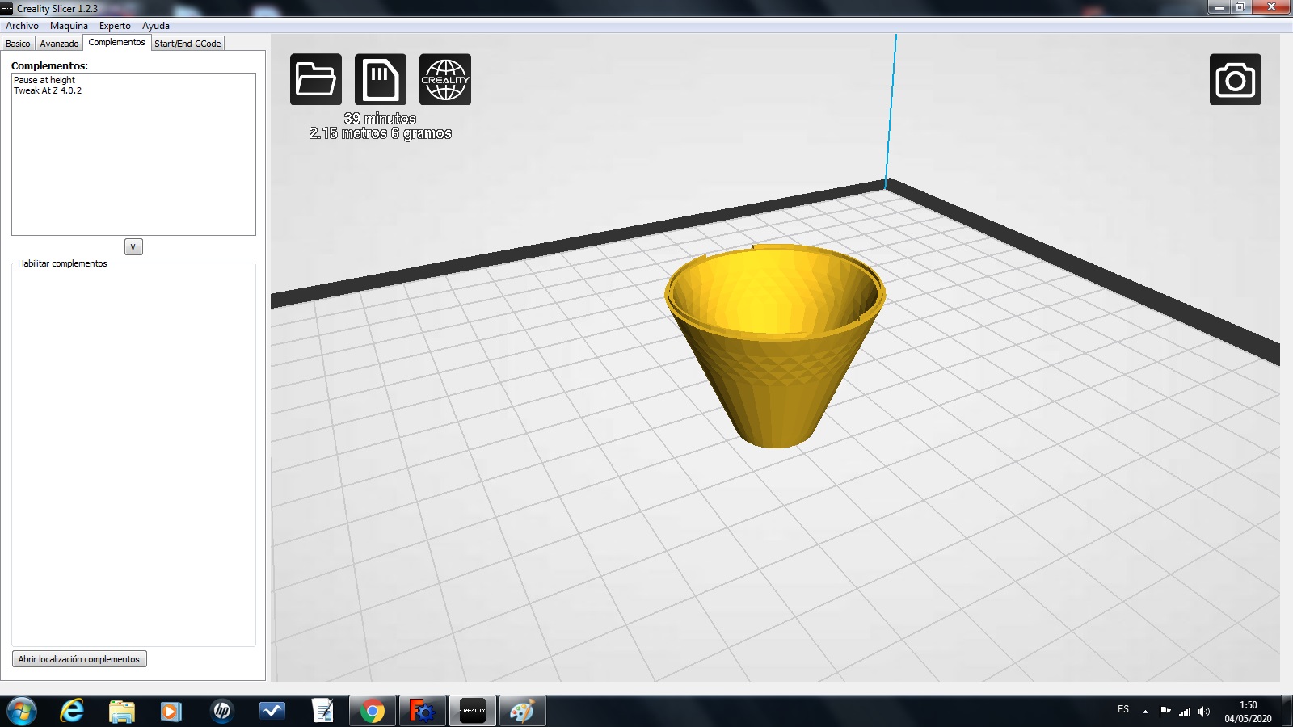Click the camera view mode icon
The width and height of the screenshot is (1293, 727).
1235,79
